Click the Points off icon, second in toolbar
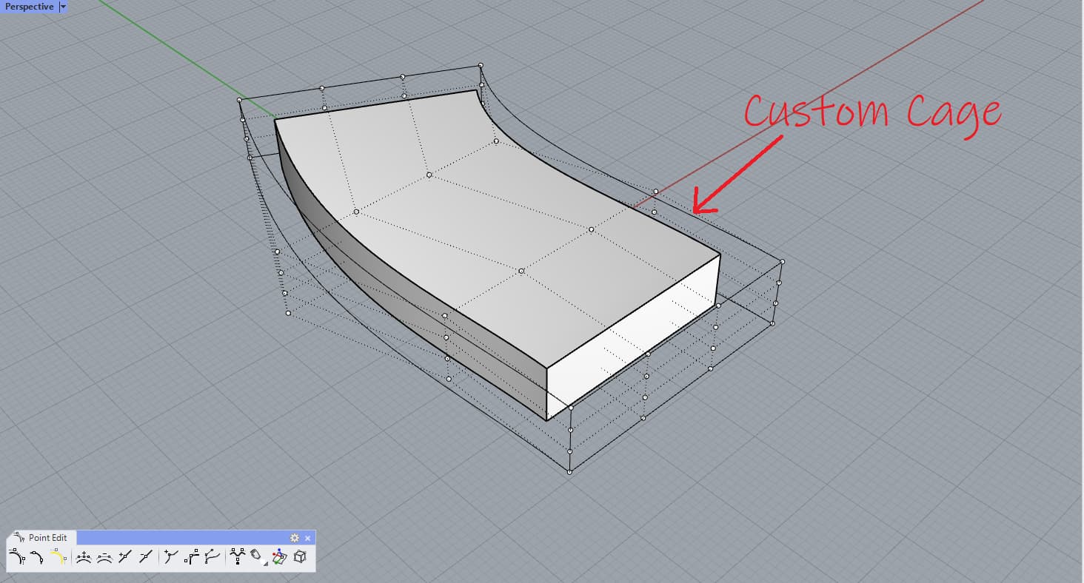 tap(38, 556)
